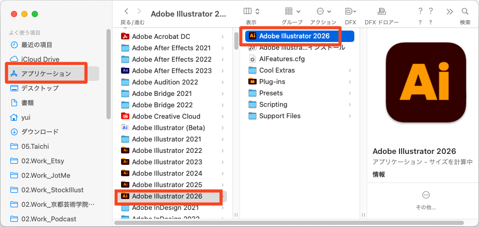The image size is (479, 227).
Task: Go back with the left chevron
Action: click(x=126, y=11)
